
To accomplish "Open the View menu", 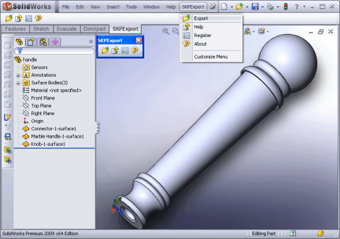I will point(95,7).
